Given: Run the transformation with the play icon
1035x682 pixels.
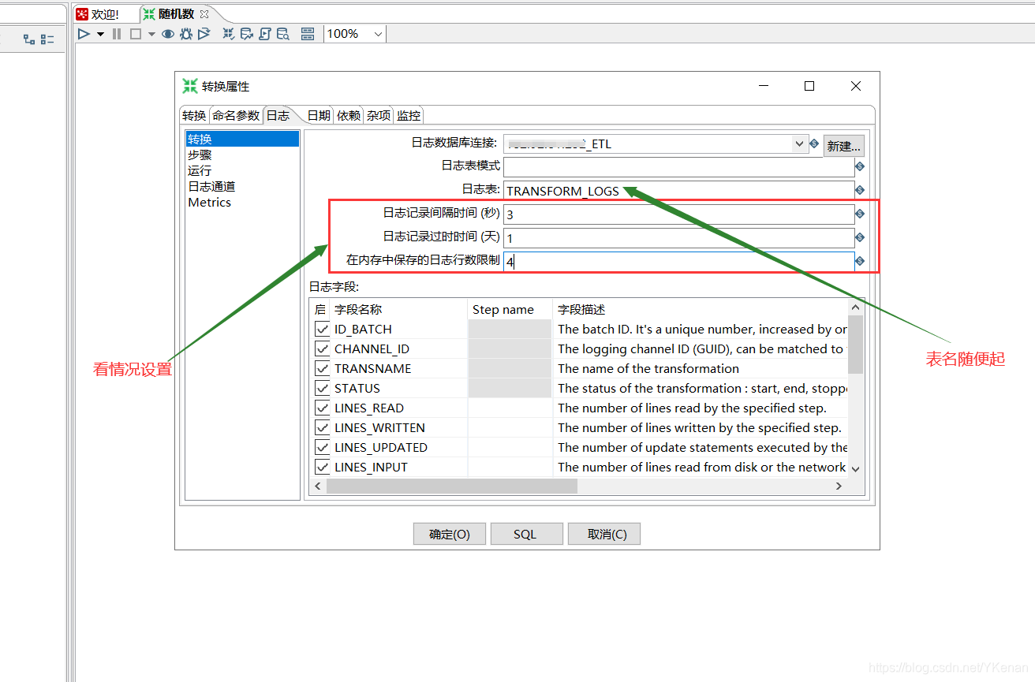Looking at the screenshot, I should coord(84,34).
